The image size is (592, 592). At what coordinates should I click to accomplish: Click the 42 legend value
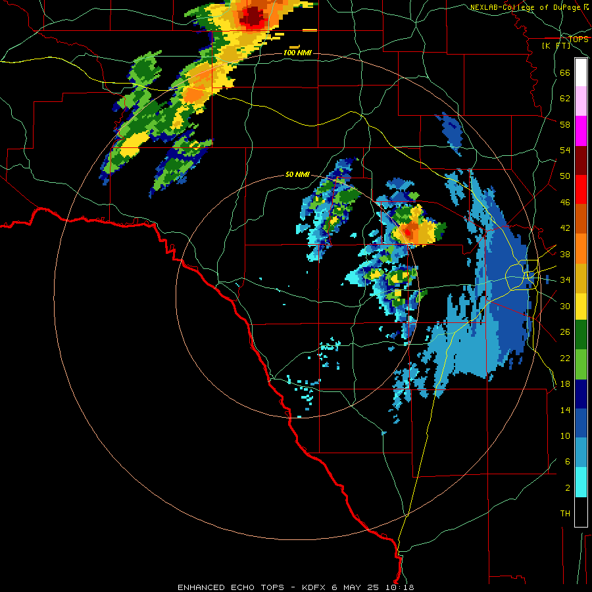click(565, 228)
